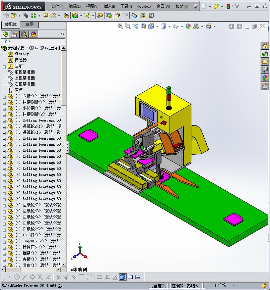Toggle two view horizontal viewport button
Viewport: 270px width, 290px height.
coord(130,277)
